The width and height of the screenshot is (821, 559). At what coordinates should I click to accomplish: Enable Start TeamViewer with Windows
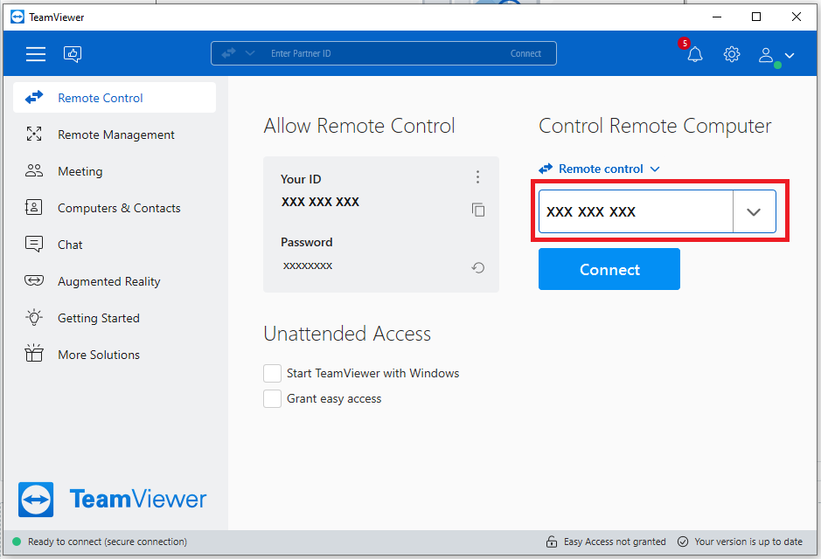272,373
